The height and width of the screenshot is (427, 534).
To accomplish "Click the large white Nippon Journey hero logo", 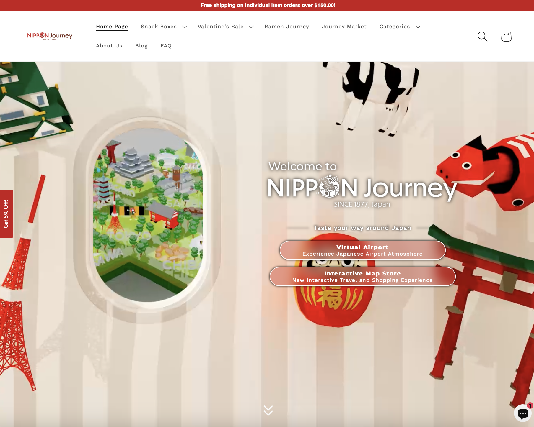I will point(362,188).
